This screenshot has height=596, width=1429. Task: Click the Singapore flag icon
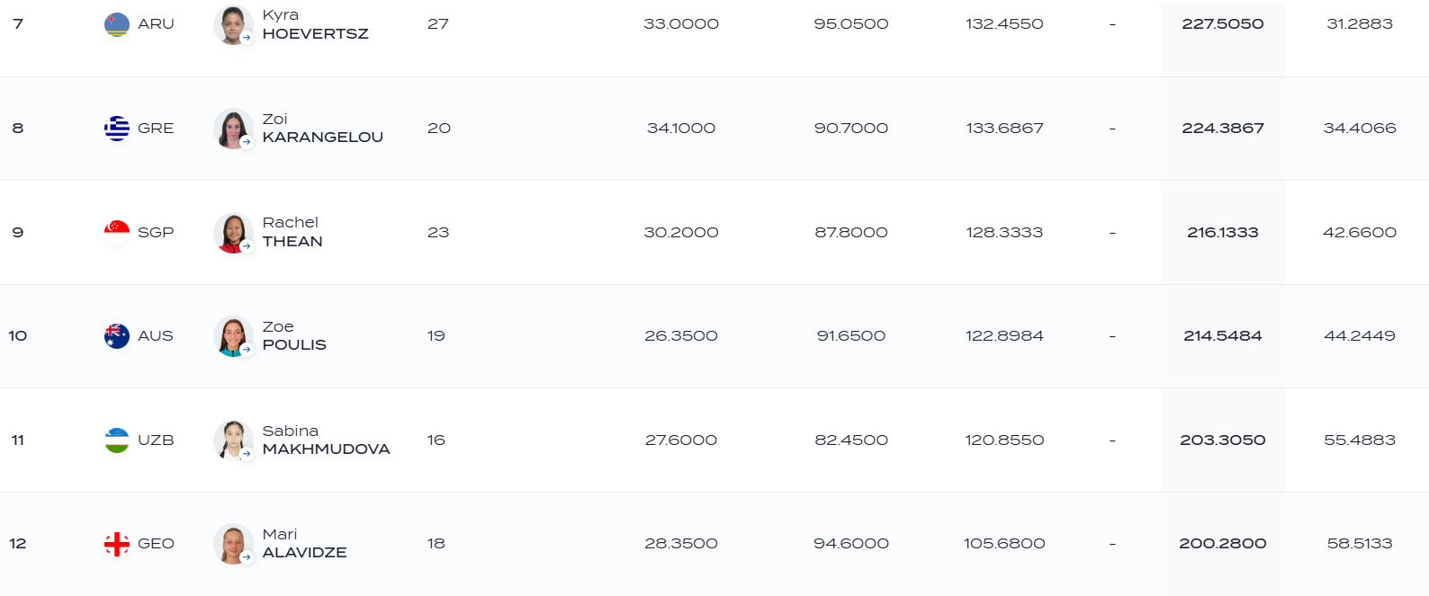pos(117,233)
